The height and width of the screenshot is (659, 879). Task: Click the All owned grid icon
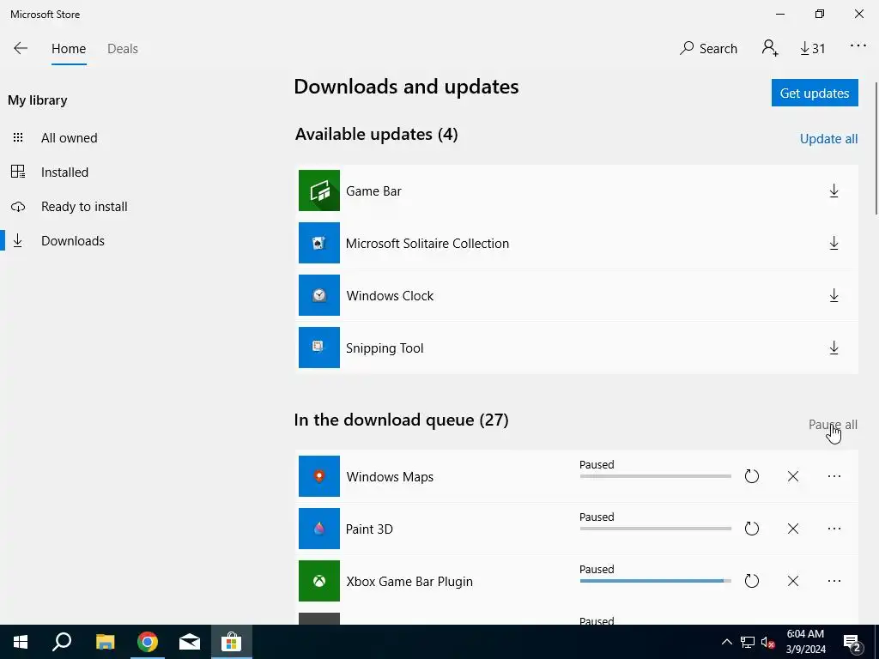(18, 137)
